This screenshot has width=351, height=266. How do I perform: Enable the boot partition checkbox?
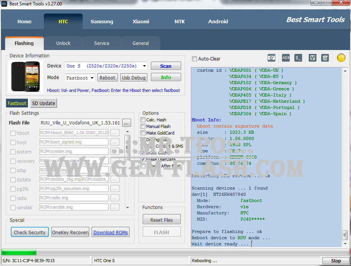tap(13, 143)
